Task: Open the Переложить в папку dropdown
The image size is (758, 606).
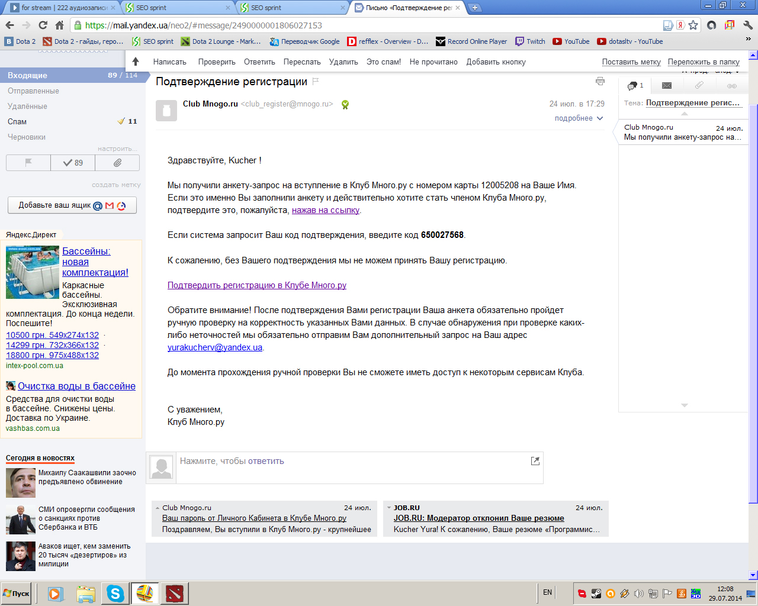Action: (704, 62)
